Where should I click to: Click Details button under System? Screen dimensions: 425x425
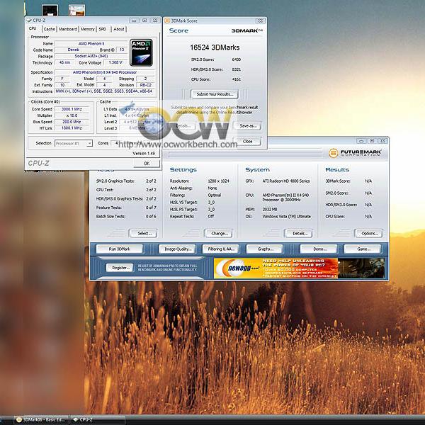coord(299,233)
